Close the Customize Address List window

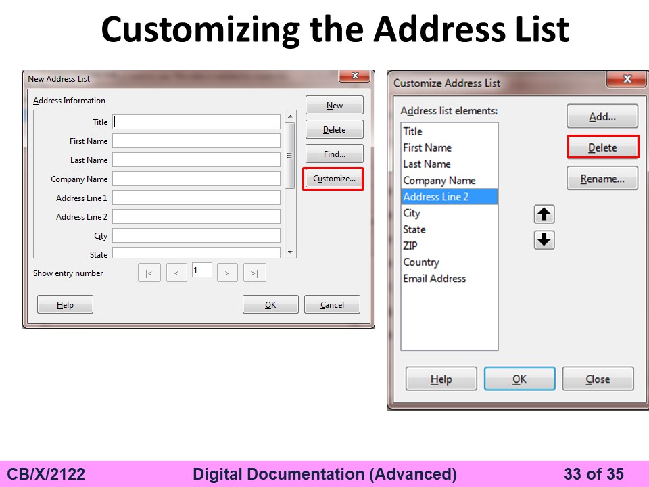pyautogui.click(x=627, y=78)
